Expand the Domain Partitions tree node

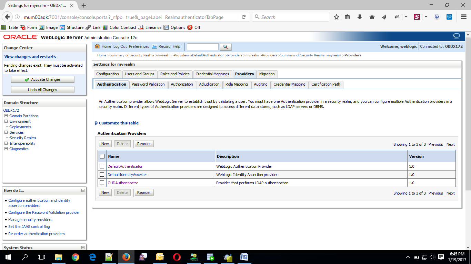pos(6,116)
